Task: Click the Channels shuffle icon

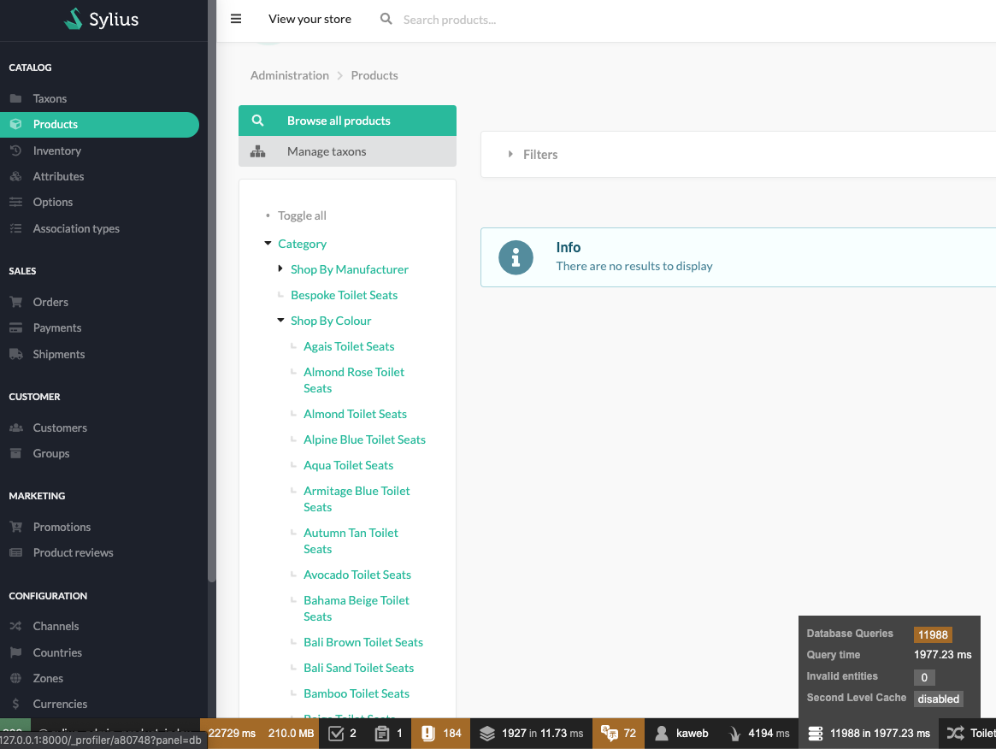Action: [x=16, y=627]
